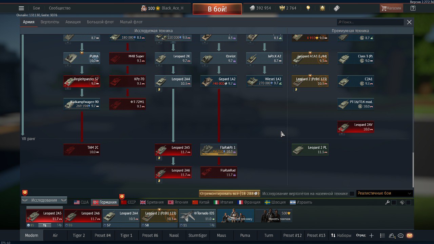
Task: Expand the Leopard 2A4 group under tree card
Action: click(159, 89)
